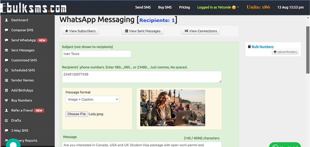Click the Drafts edit icon
Viewport: 310px width, 147px height.
tap(7, 120)
